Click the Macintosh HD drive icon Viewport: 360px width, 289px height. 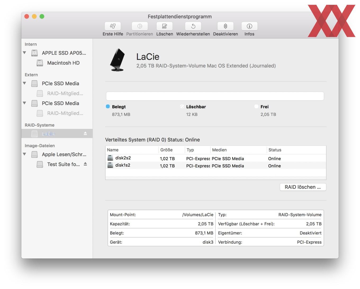[40, 63]
